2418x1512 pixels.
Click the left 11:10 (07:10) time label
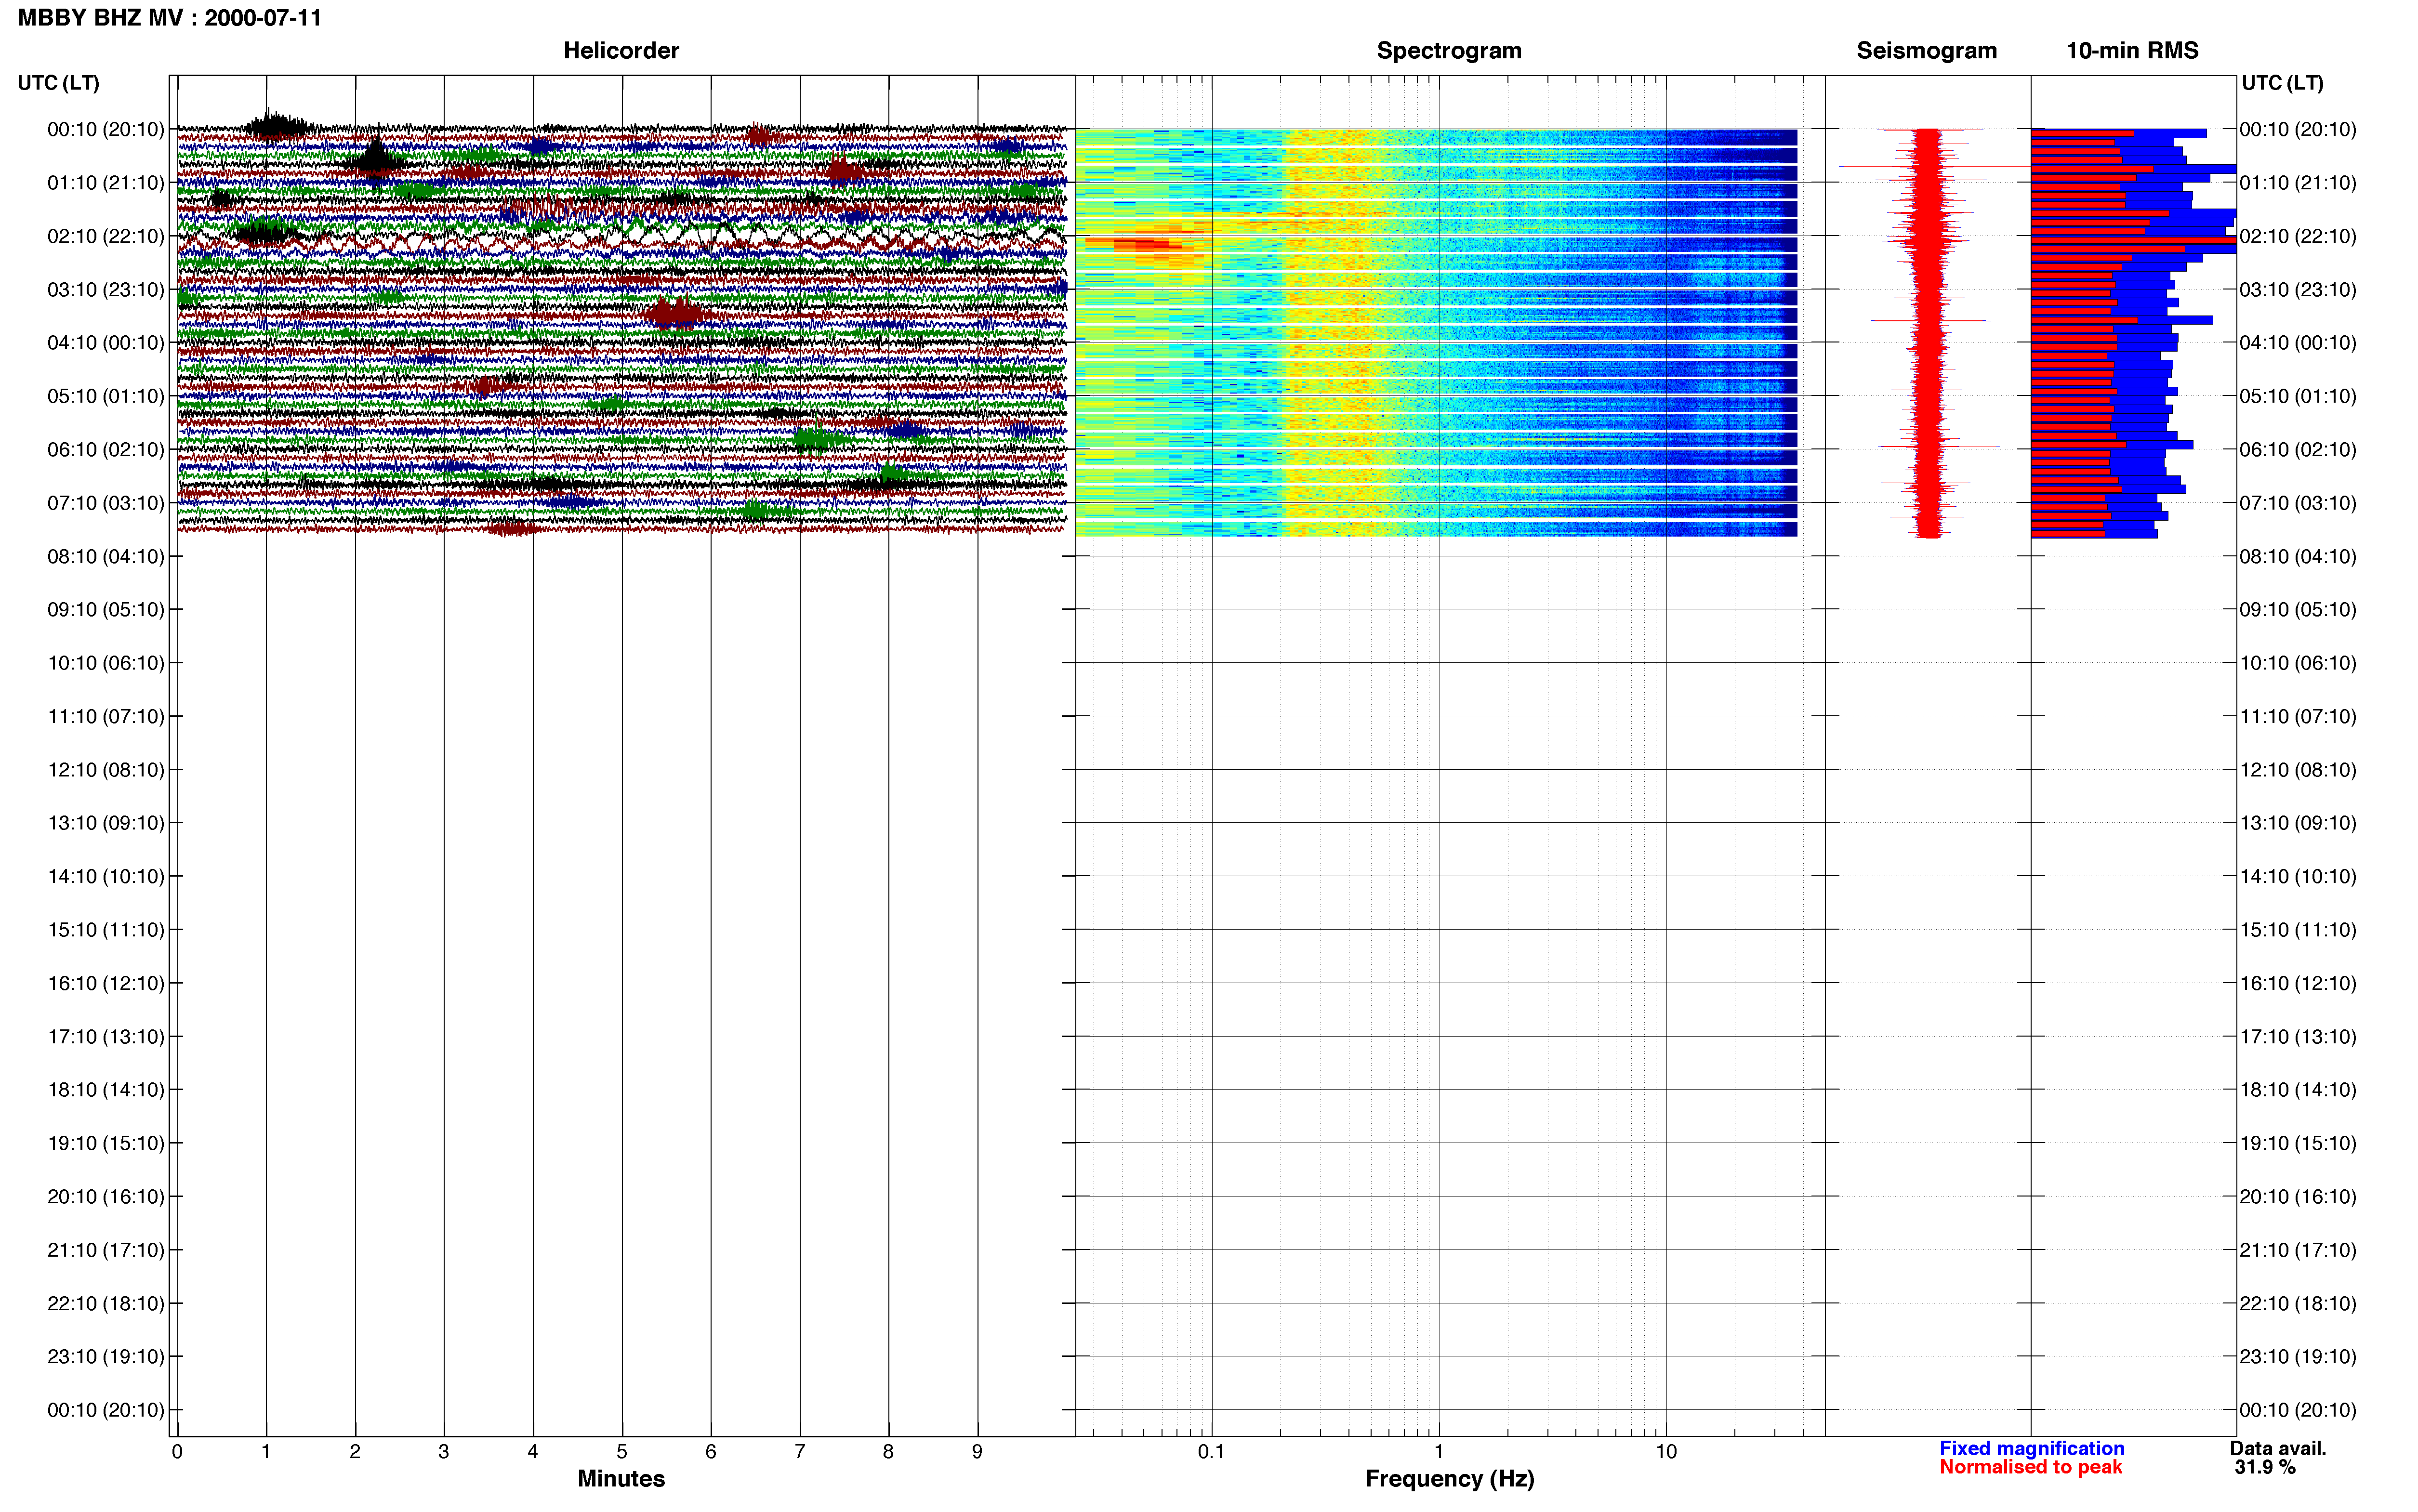click(x=106, y=716)
